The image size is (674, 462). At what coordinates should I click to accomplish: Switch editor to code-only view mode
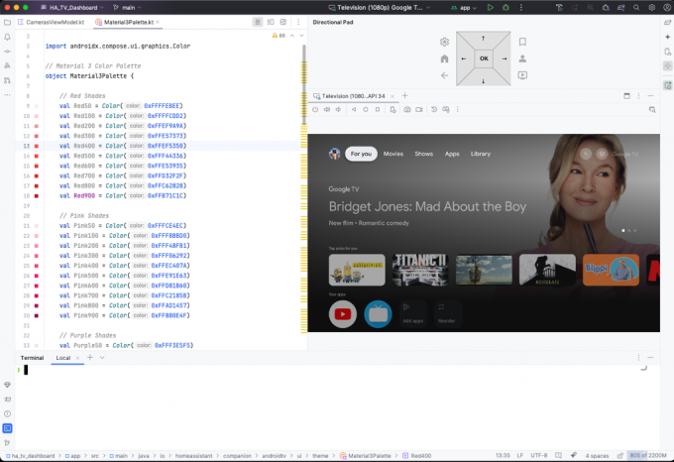click(x=258, y=22)
